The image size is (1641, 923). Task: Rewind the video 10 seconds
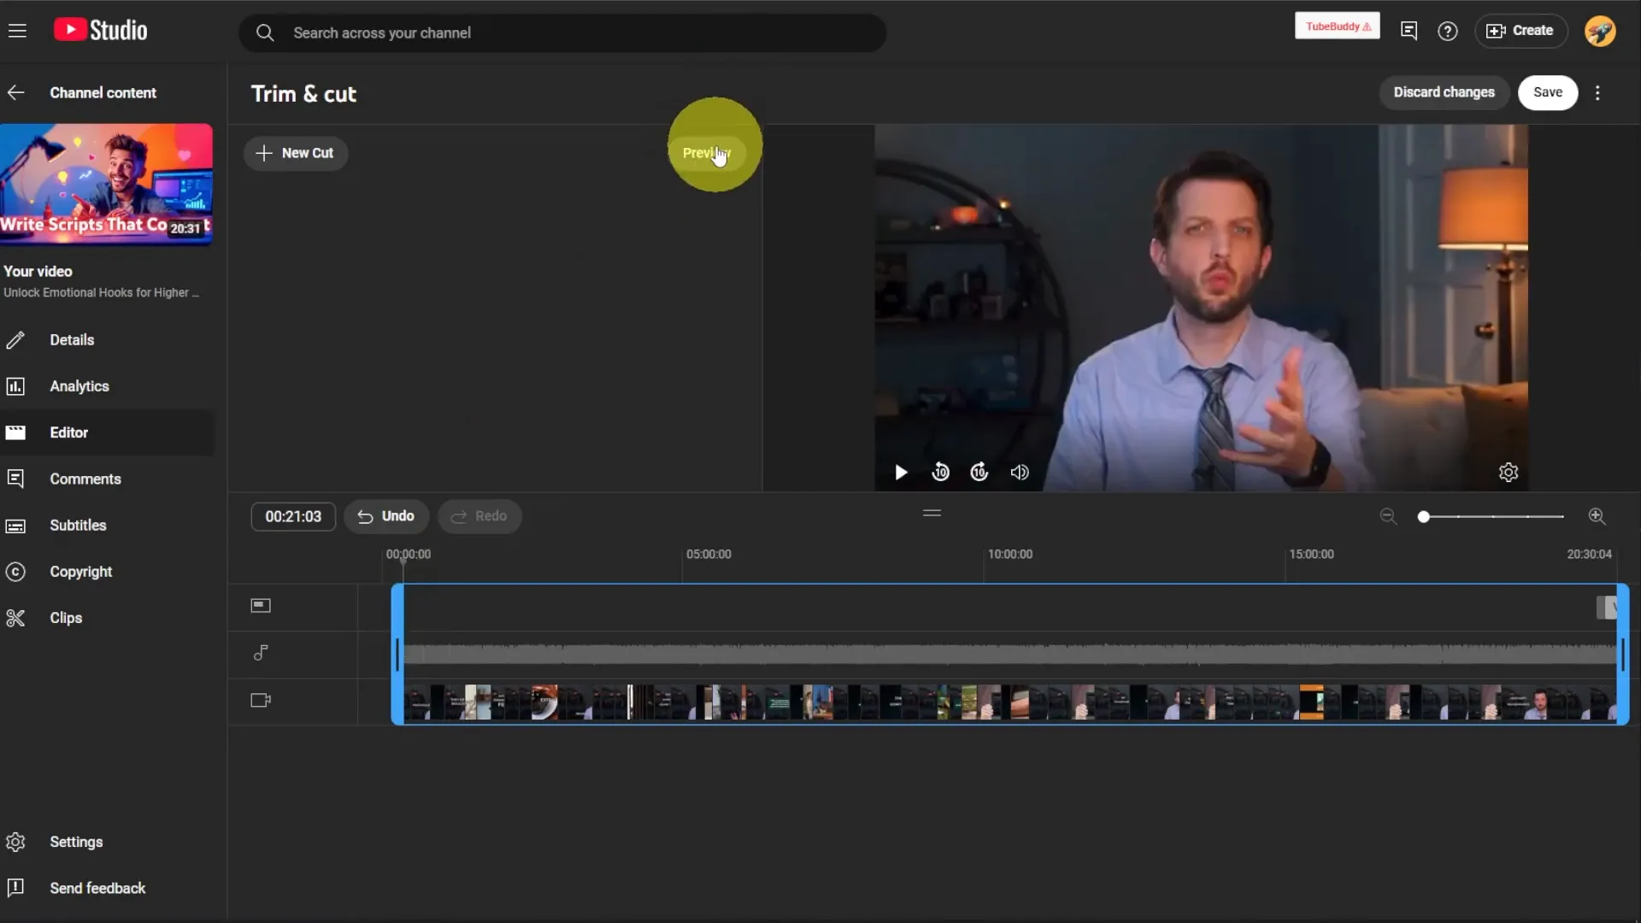click(x=940, y=472)
